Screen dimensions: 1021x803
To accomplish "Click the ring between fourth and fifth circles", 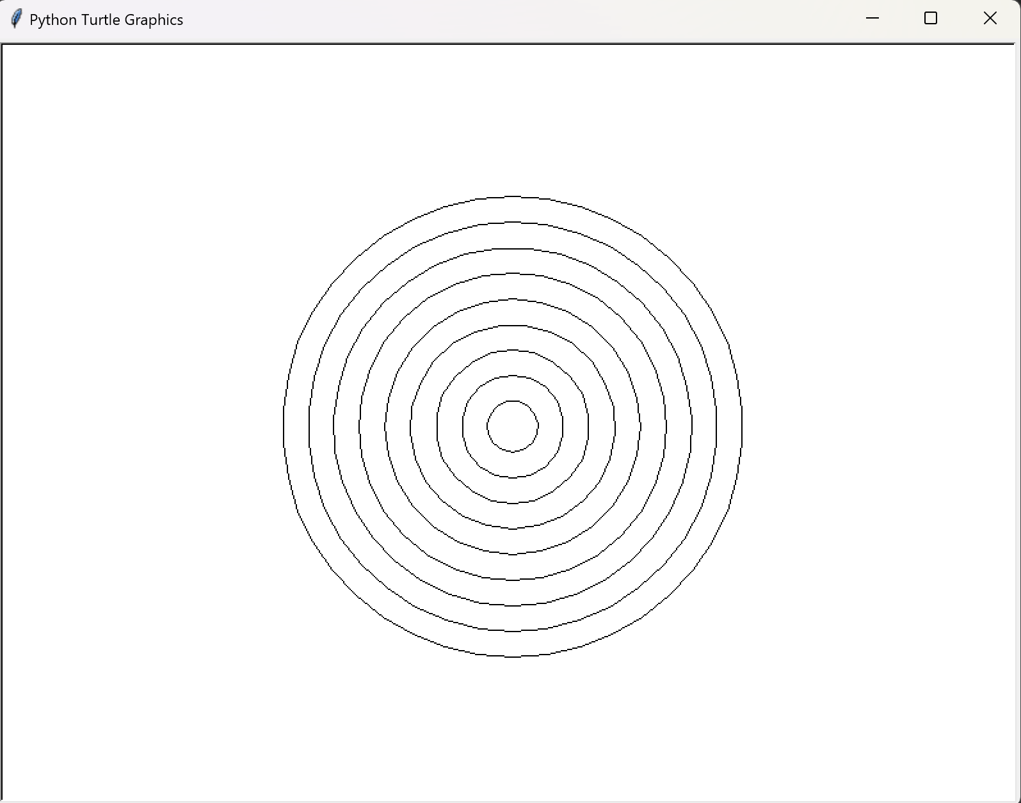I will point(627,426).
